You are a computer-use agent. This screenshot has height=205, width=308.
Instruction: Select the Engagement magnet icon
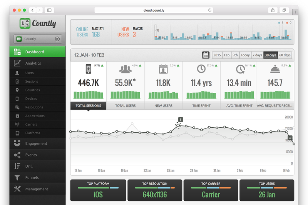coord(17,143)
